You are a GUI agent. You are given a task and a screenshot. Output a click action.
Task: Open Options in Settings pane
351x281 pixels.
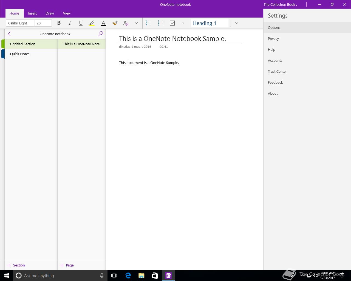tap(307, 27)
